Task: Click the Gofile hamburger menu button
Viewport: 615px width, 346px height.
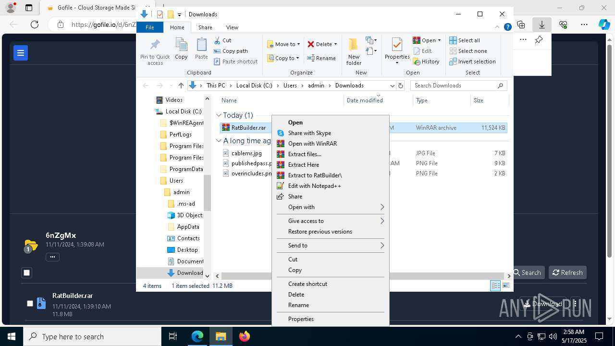Action: pos(21,53)
